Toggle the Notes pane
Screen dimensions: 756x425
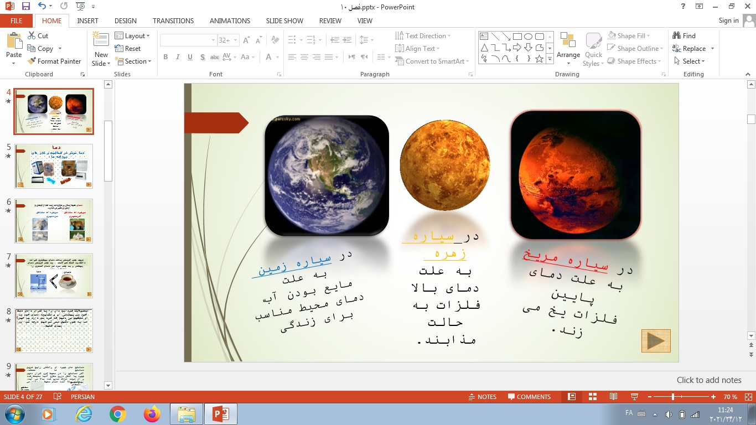(x=481, y=397)
